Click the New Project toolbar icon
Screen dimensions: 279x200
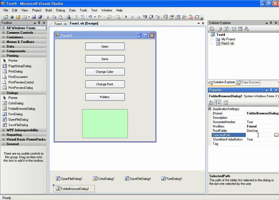pos(6,17)
